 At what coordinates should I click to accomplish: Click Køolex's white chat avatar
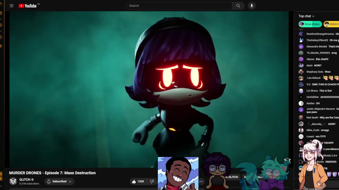tap(301, 103)
